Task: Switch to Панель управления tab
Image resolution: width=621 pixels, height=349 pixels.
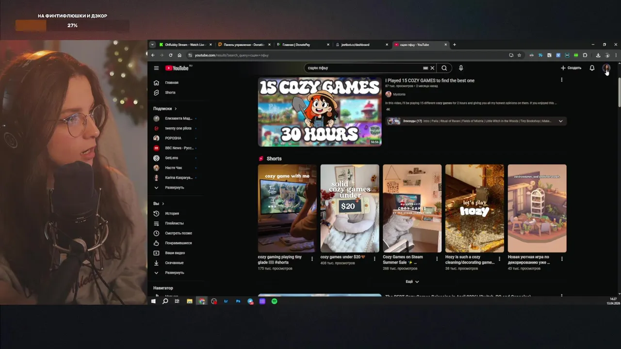Action: pos(244,45)
